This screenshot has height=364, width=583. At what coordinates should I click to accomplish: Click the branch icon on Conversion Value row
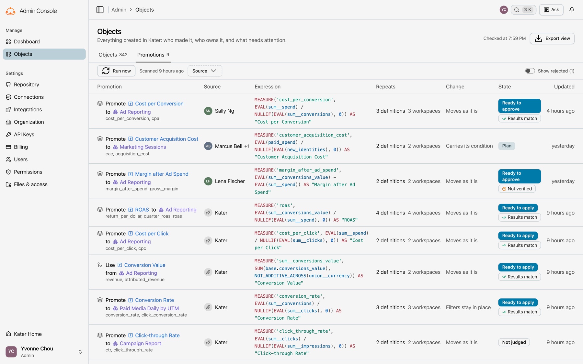pos(100,265)
